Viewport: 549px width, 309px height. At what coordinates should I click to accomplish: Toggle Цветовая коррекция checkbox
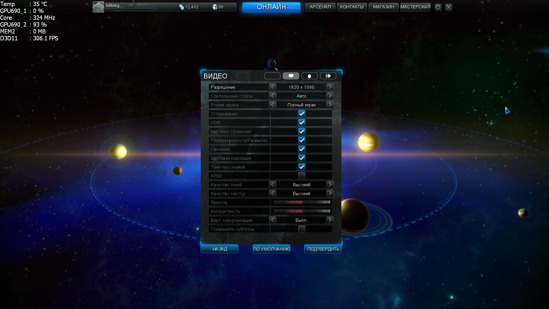[302, 158]
